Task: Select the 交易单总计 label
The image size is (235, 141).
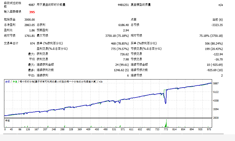Action: (x=11, y=43)
